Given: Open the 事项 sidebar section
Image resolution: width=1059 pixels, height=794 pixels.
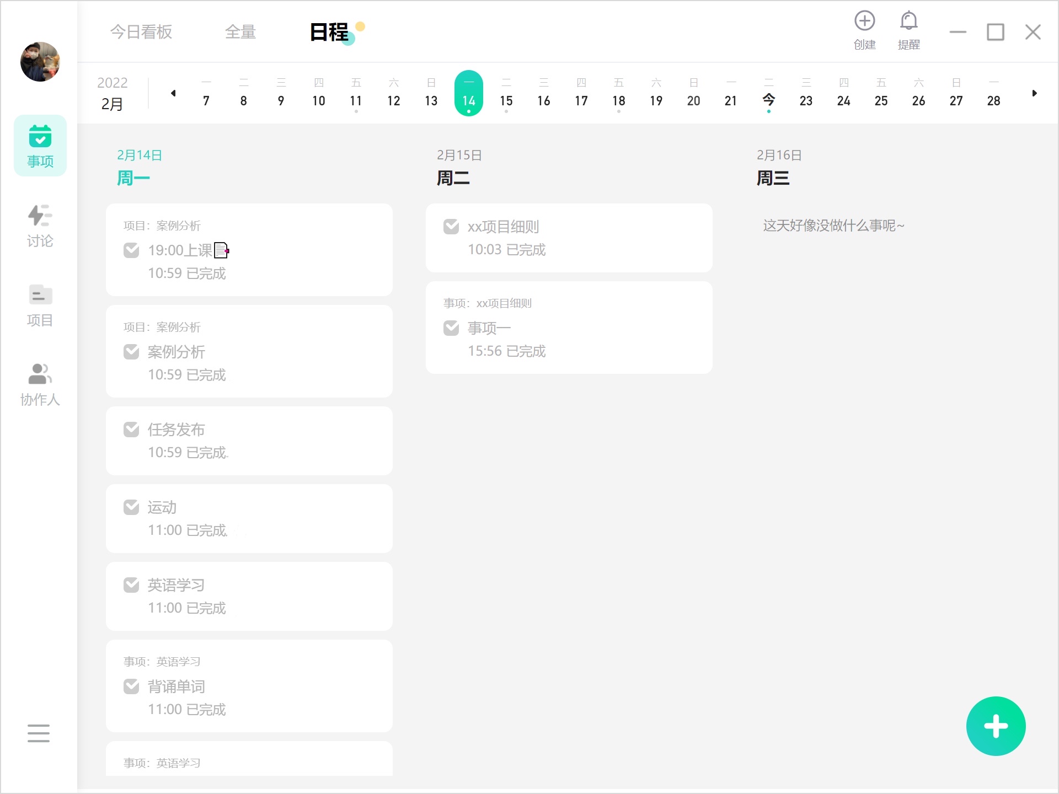Looking at the screenshot, I should coord(40,146).
